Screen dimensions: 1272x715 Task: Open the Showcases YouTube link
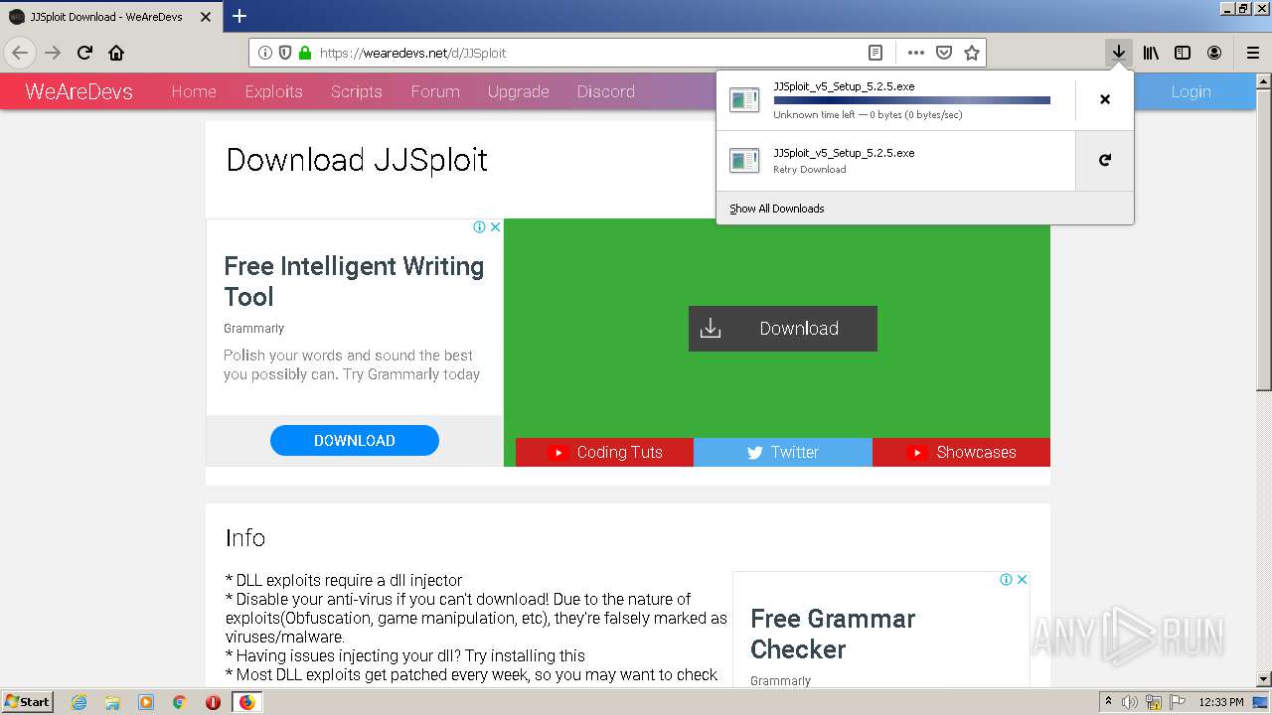click(961, 452)
